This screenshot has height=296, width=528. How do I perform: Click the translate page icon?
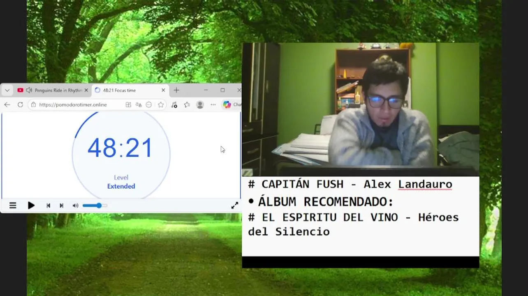coord(139,105)
